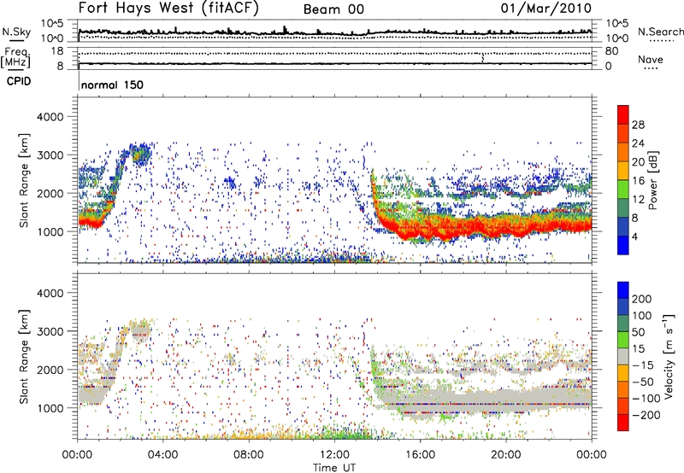Image resolution: width=684 pixels, height=473 pixels.
Task: Click the date '01/Mar/2010'
Action: click(546, 8)
